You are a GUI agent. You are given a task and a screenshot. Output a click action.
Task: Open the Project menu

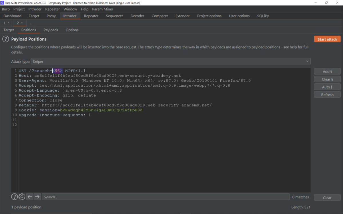tap(19, 9)
